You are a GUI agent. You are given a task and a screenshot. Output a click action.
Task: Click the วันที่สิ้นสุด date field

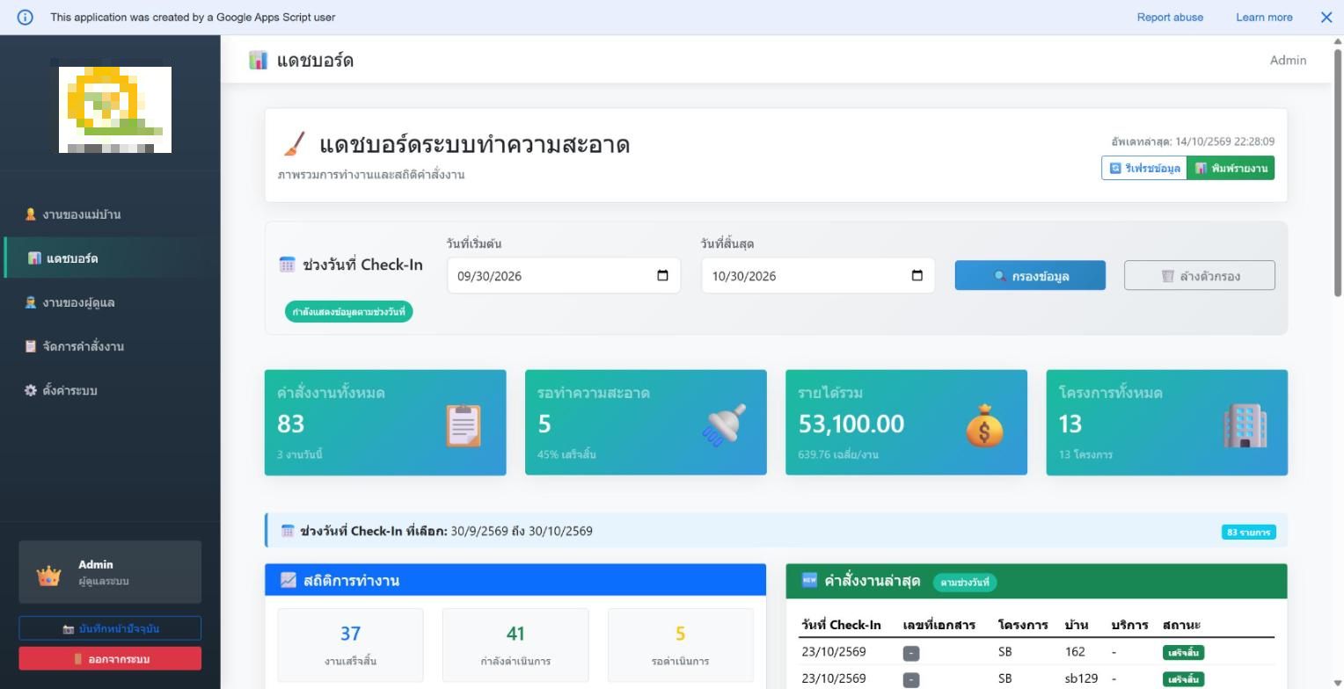(818, 276)
